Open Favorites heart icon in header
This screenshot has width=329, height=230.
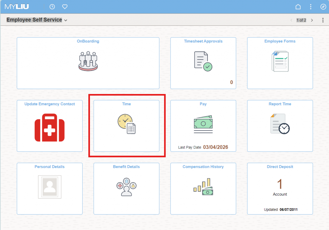(65, 7)
